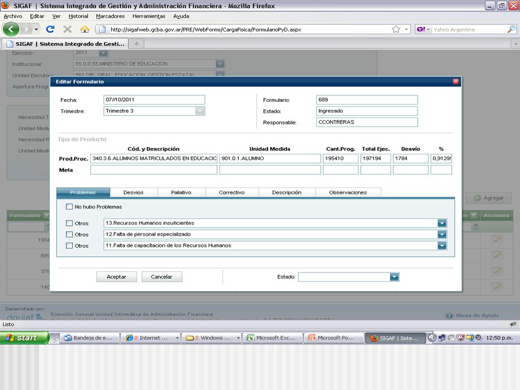Screen dimensions: 520x390
Task: Check Otros box beside Falta de capacitacion
Action: click(x=69, y=246)
